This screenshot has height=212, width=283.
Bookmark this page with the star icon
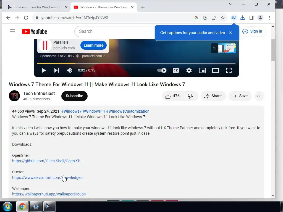pos(223,18)
